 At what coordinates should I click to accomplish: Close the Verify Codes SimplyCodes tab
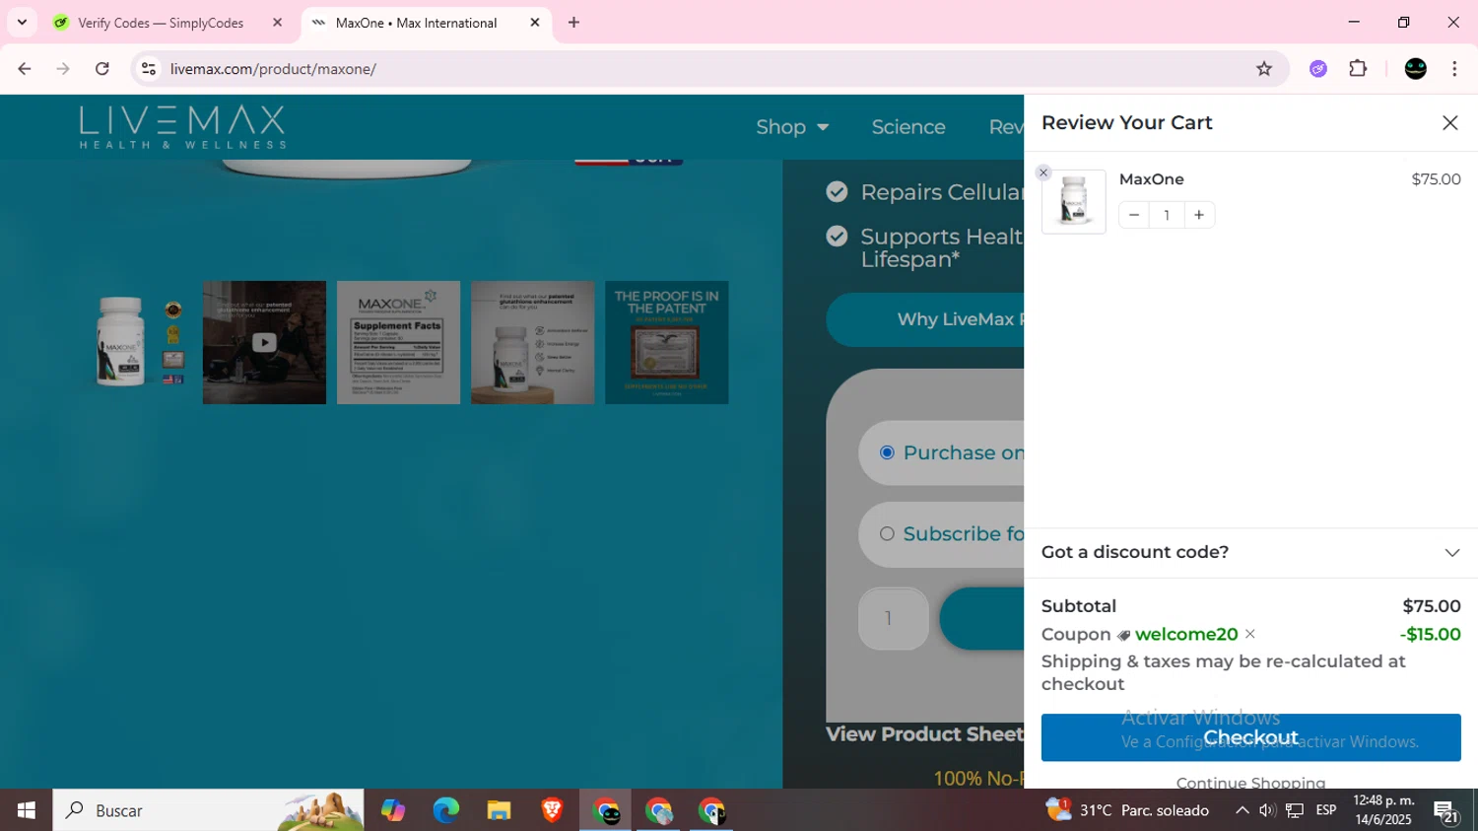click(x=277, y=23)
